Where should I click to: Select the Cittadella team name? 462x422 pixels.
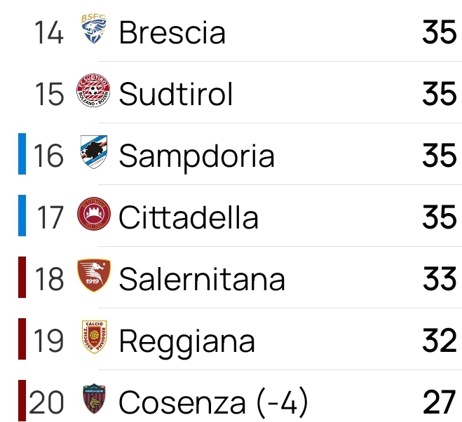[189, 217]
